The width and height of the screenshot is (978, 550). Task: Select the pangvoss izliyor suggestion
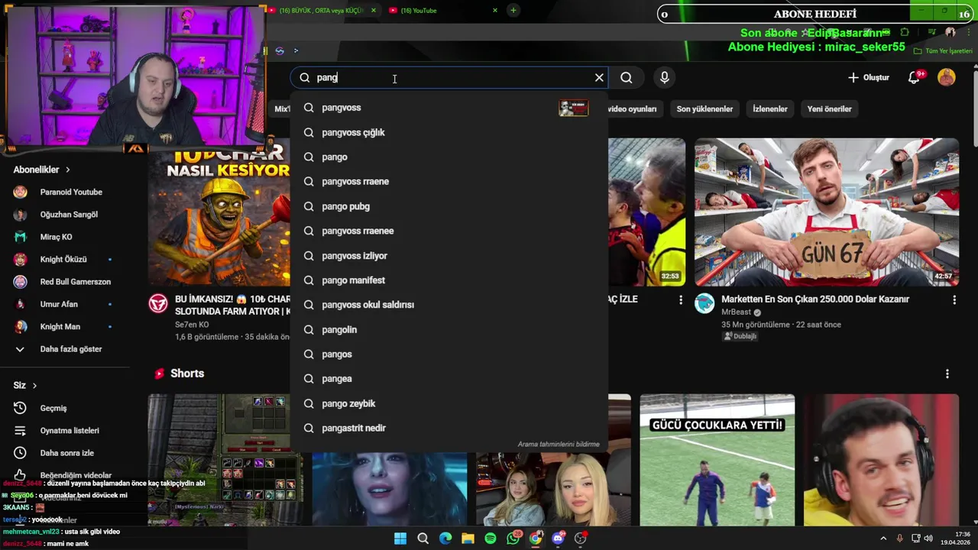449,255
